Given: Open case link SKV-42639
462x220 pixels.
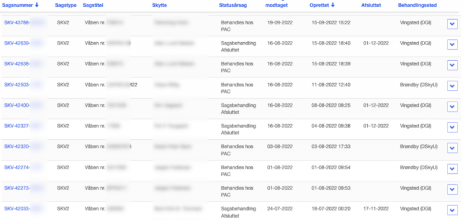Looking at the screenshot, I should coord(17,43).
